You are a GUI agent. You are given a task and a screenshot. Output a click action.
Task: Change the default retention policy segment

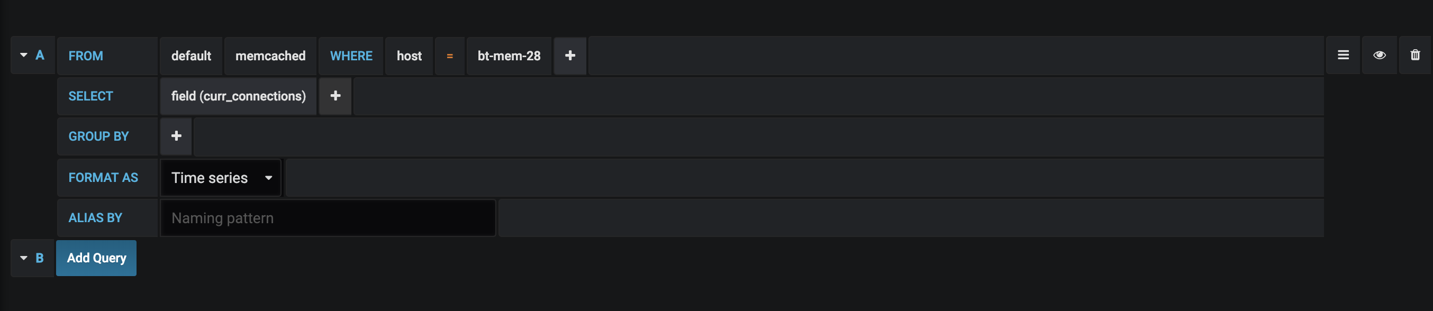[x=191, y=56]
